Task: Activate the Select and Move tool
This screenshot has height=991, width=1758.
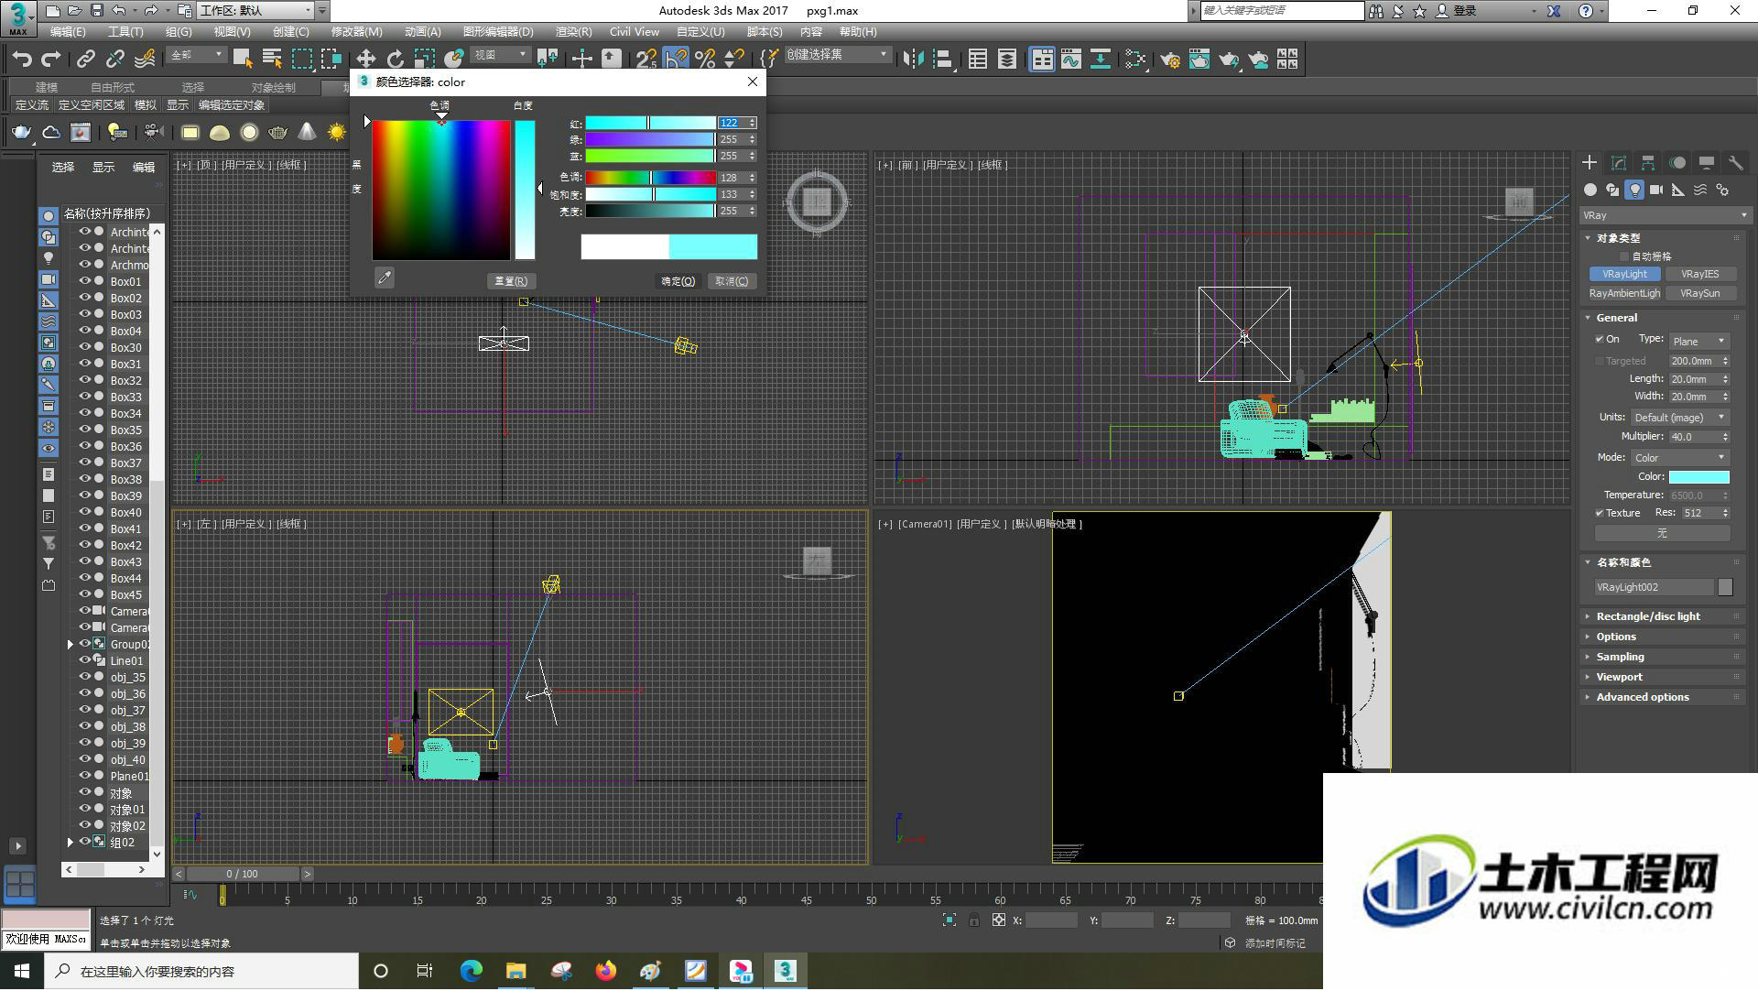Action: pyautogui.click(x=365, y=60)
